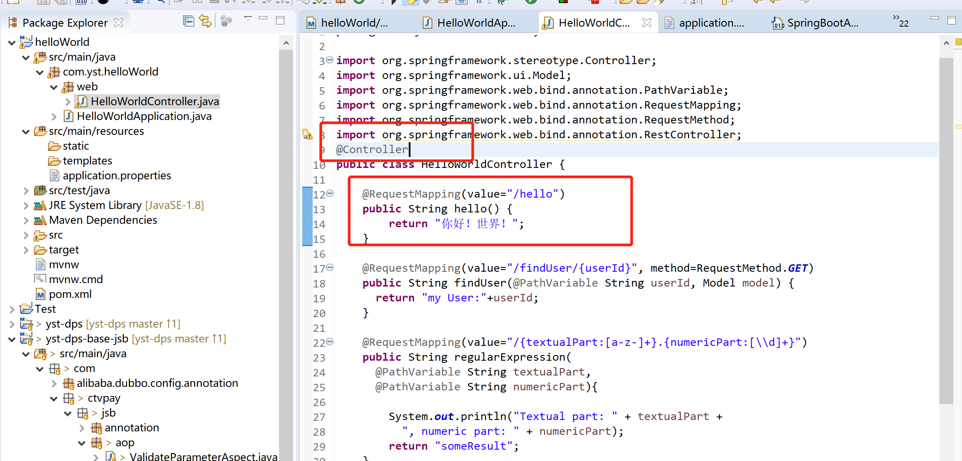
Task: Expand HelloWorldController.java in the tree
Action: [x=68, y=102]
